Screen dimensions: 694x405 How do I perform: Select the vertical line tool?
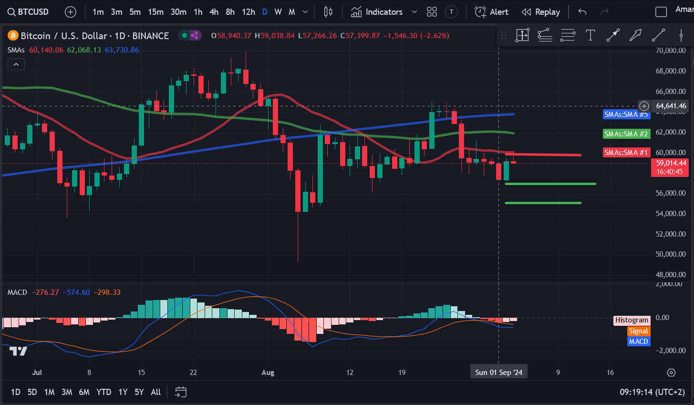[x=681, y=35]
